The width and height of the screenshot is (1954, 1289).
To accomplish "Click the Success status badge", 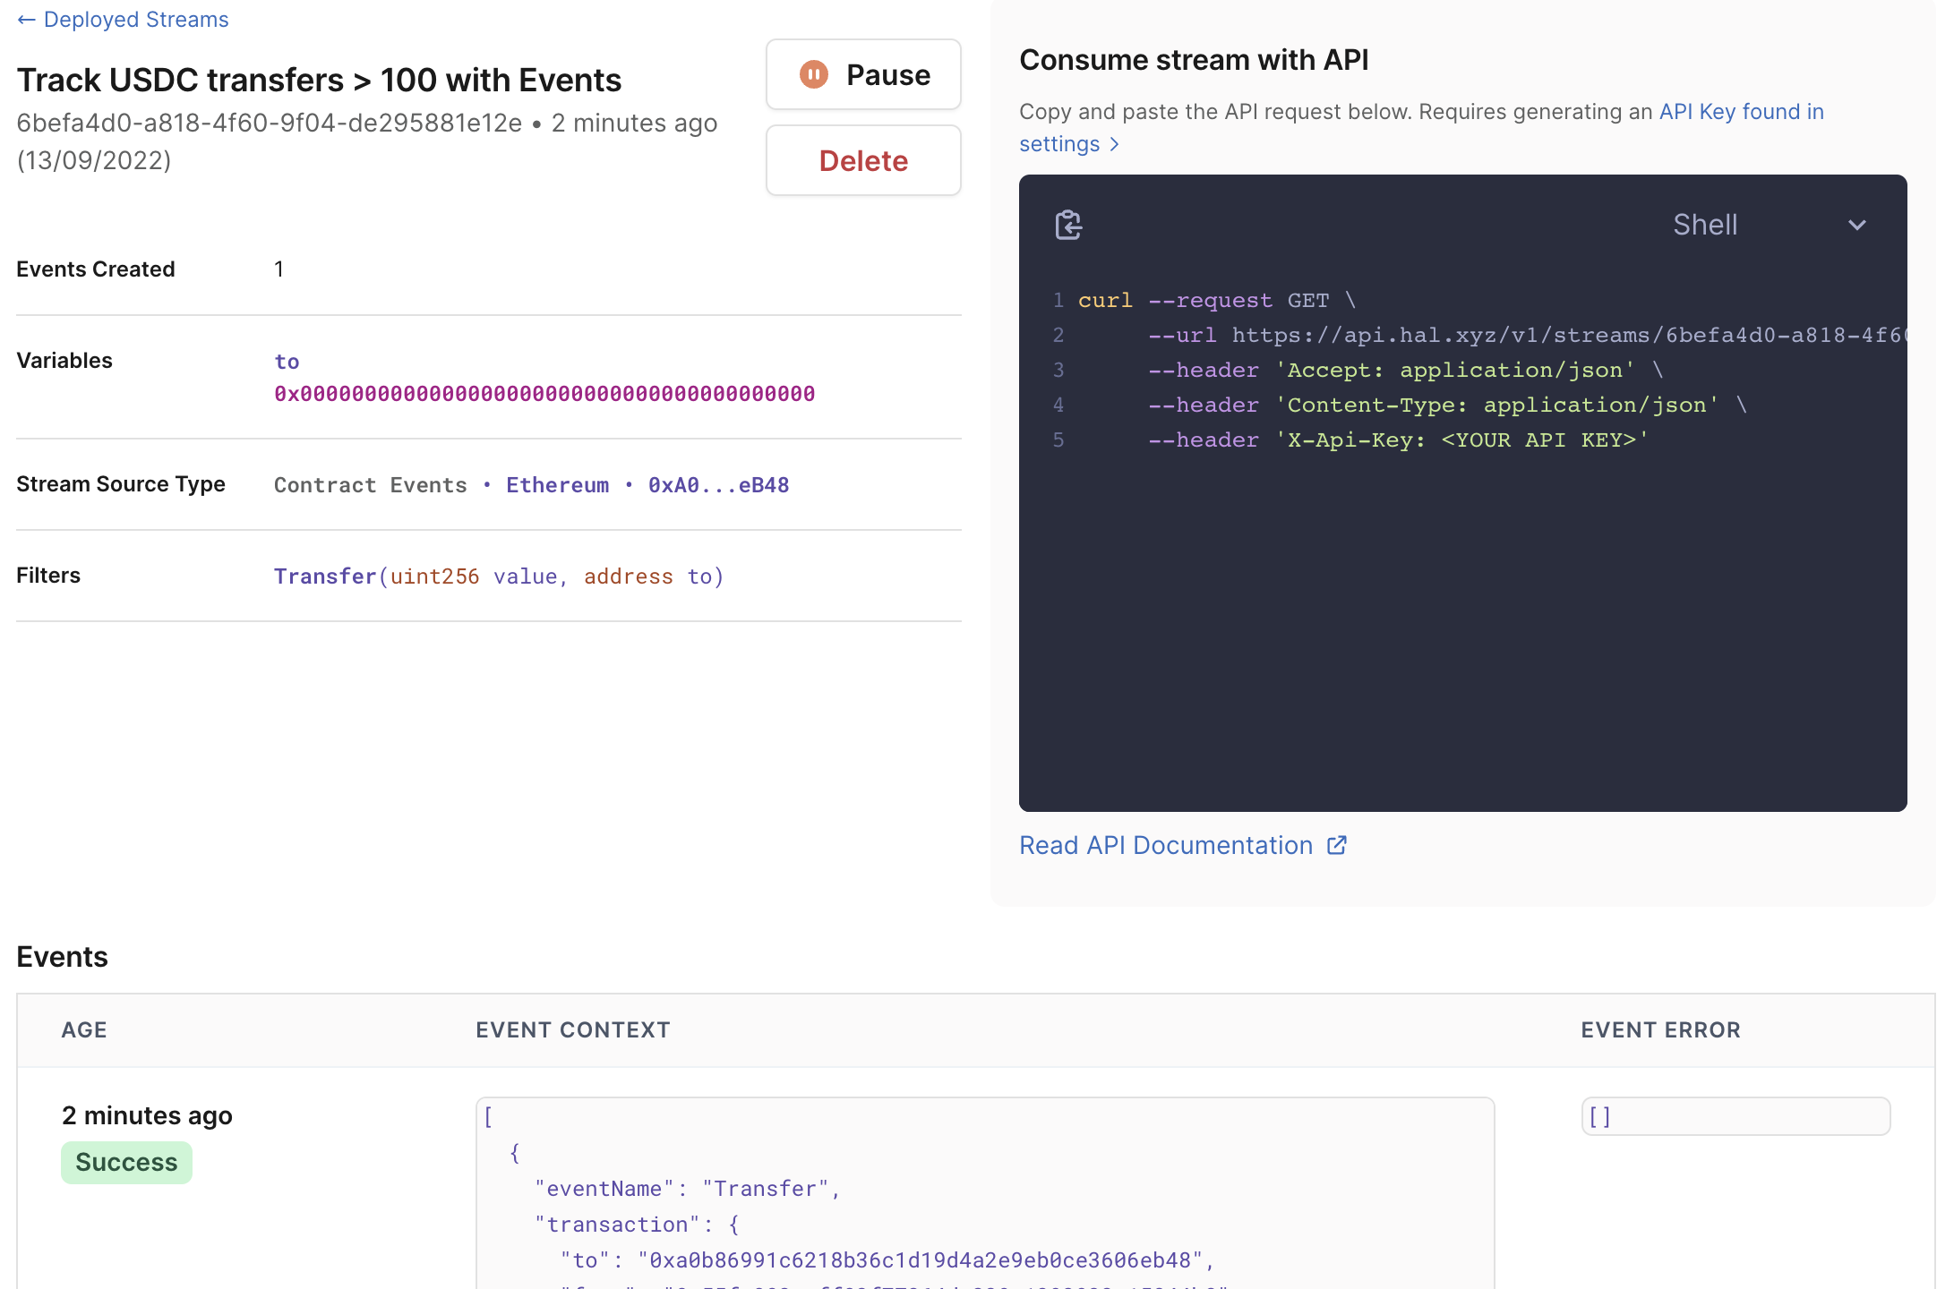I will (x=126, y=1162).
